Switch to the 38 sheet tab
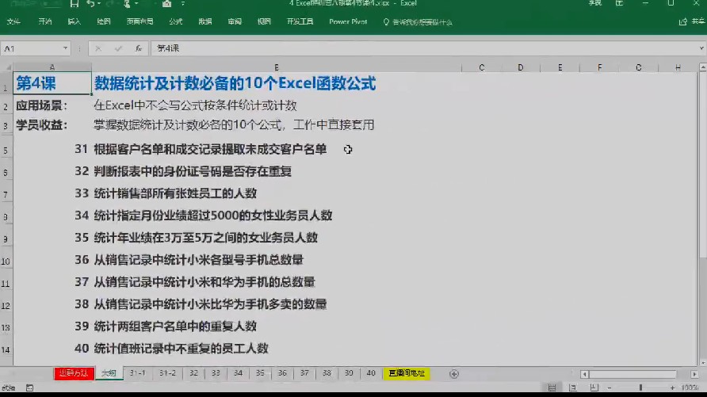The height and width of the screenshot is (397, 707). pyautogui.click(x=327, y=373)
